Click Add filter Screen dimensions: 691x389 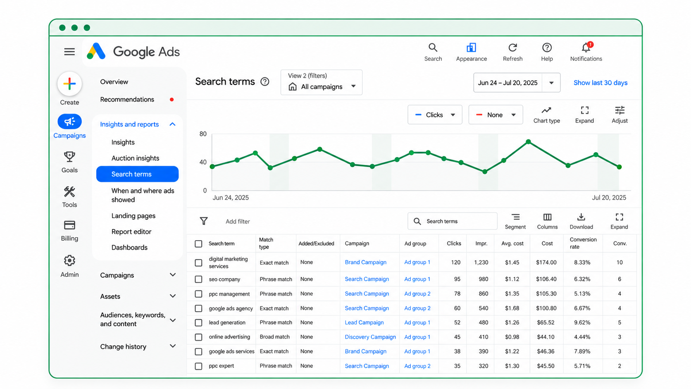[x=238, y=222]
